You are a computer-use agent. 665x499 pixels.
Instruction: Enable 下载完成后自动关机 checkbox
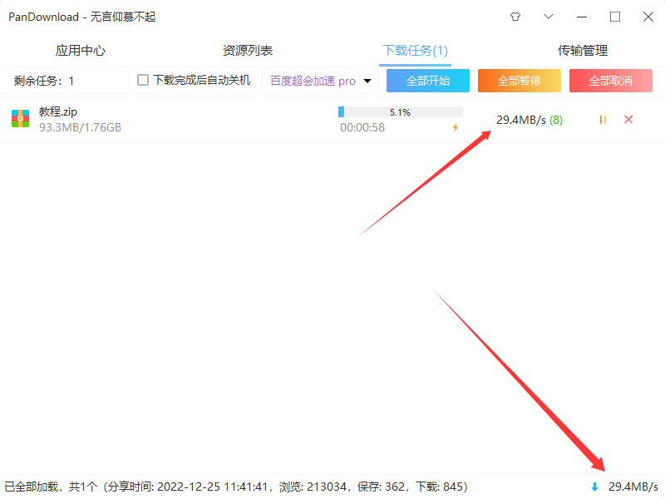[x=143, y=80]
